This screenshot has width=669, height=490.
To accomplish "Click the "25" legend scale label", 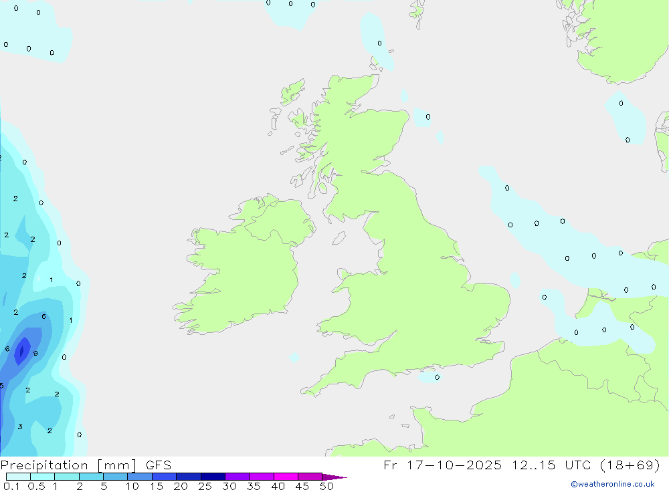I will tap(205, 486).
